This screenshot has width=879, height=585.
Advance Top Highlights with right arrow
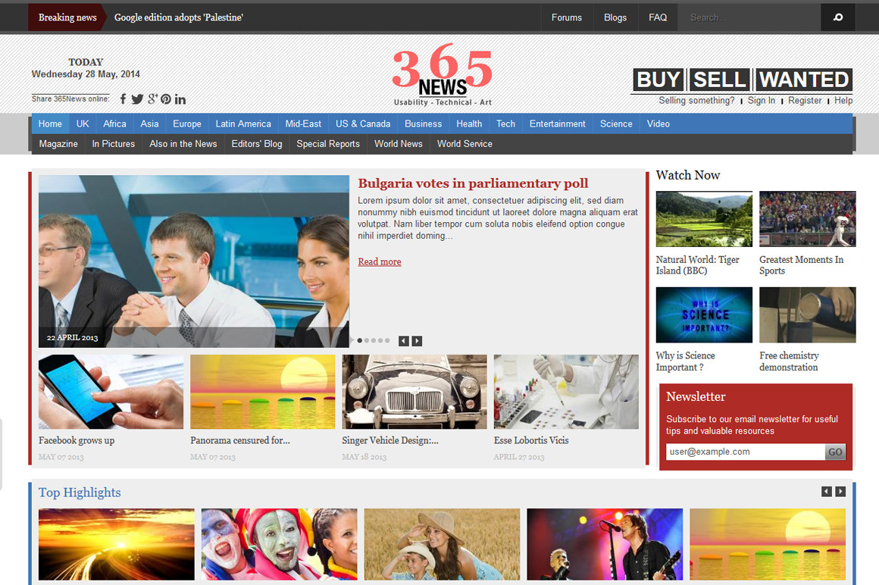coord(840,492)
